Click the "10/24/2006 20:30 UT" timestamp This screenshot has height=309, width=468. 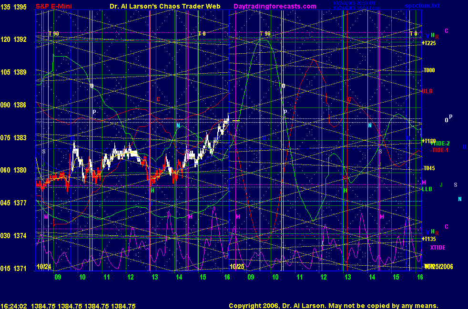(x=354, y=3)
